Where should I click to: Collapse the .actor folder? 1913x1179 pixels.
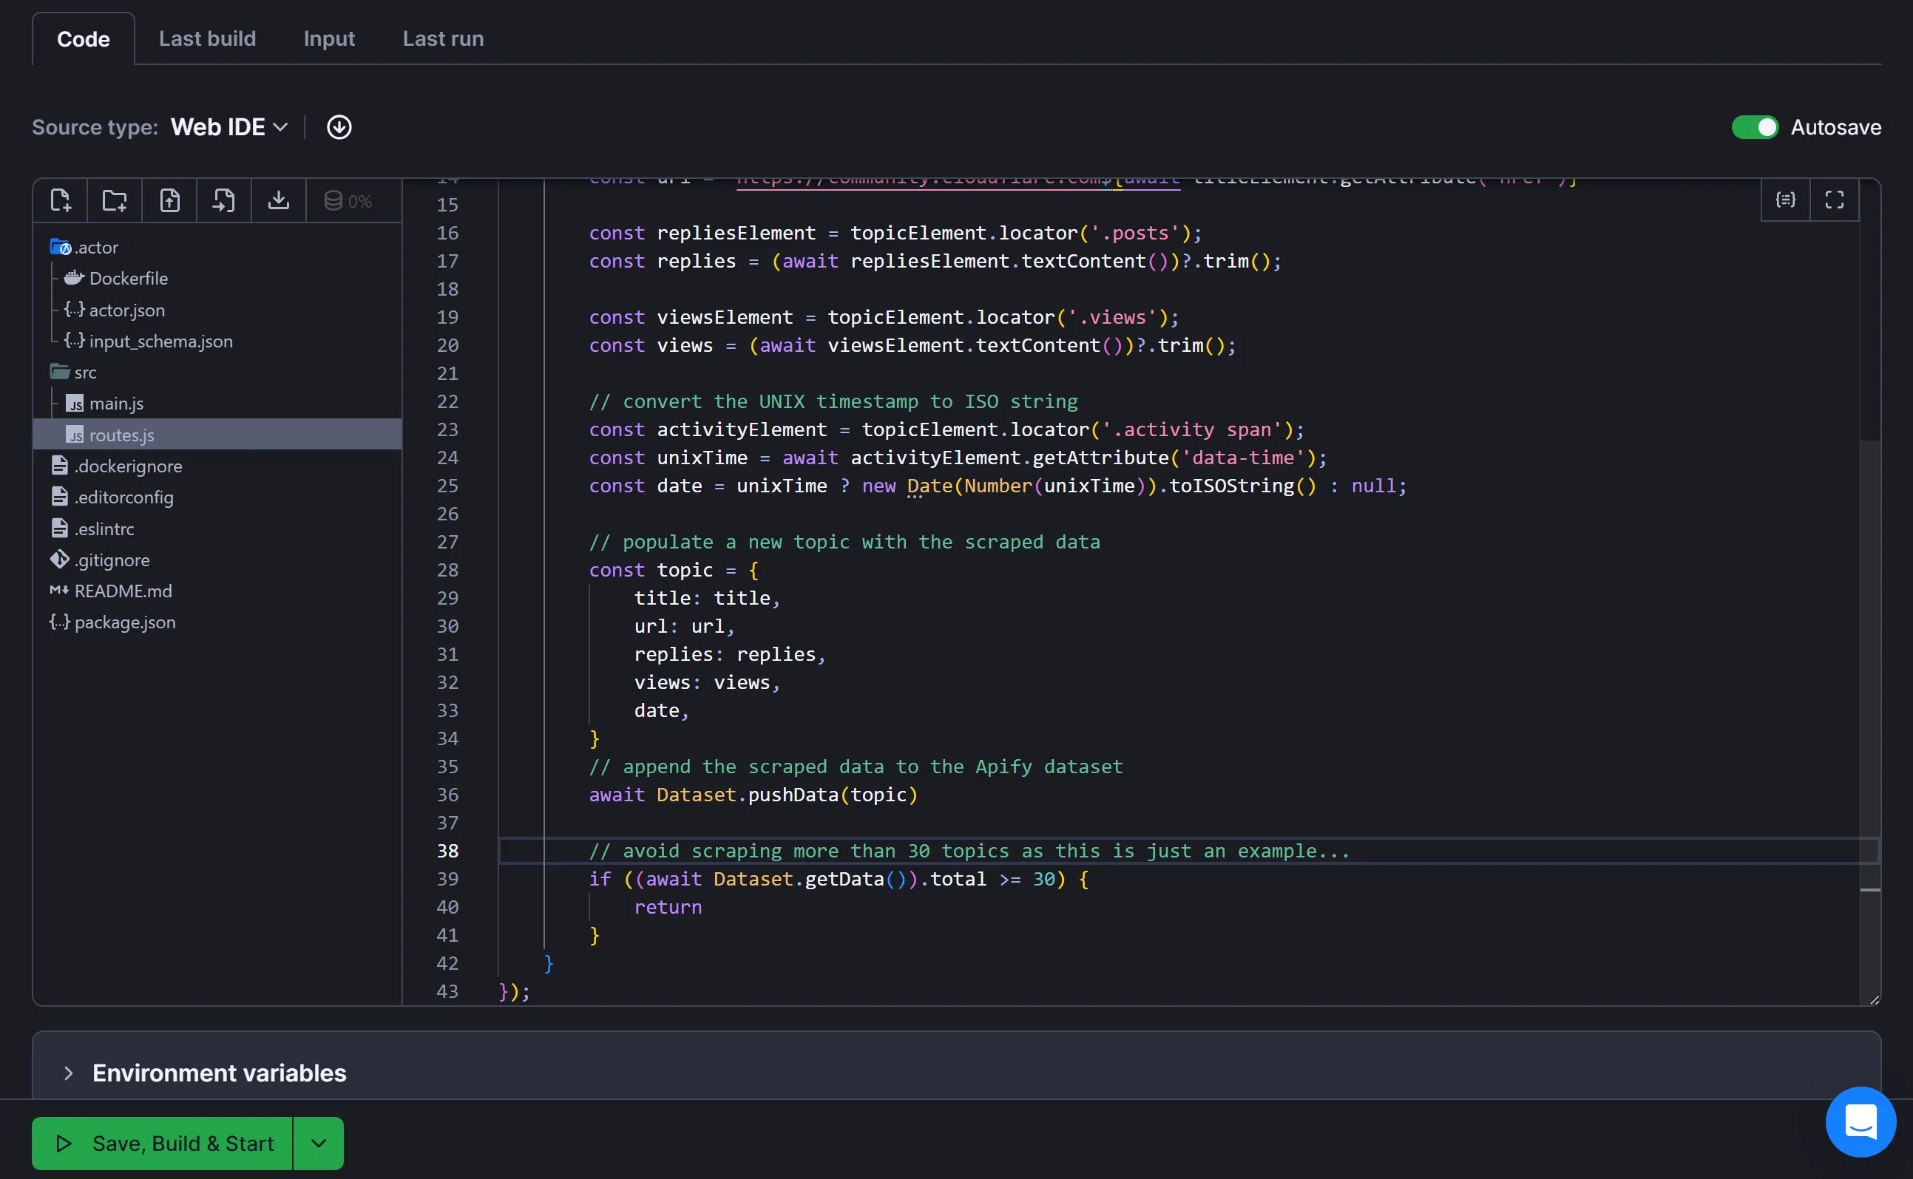click(x=84, y=247)
